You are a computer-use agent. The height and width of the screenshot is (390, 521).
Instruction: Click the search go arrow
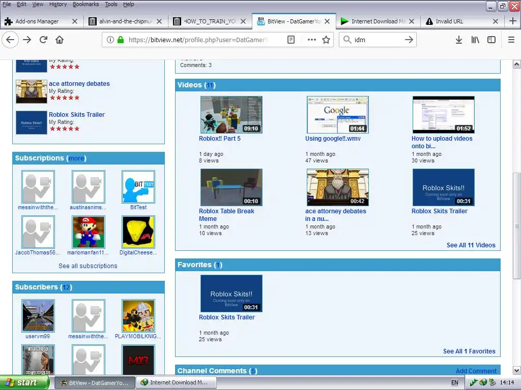coord(409,40)
